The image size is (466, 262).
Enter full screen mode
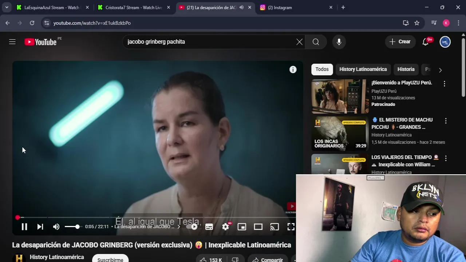(291, 227)
